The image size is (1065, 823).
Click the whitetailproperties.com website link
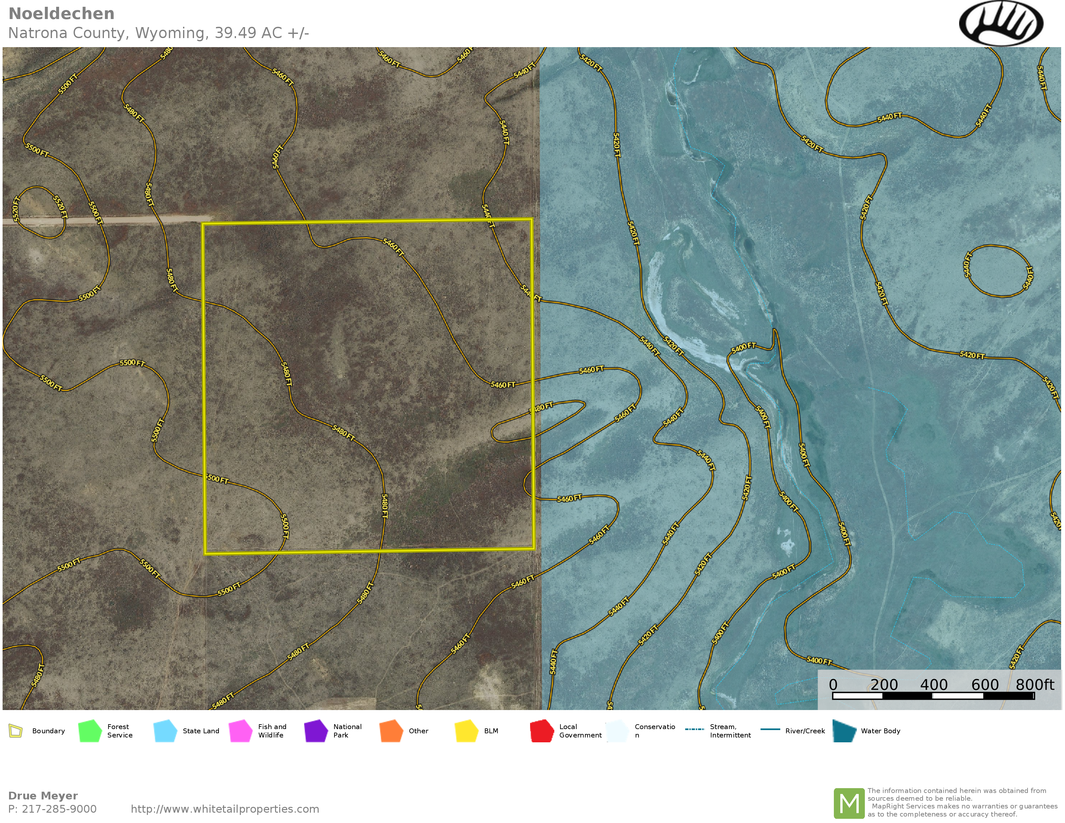point(225,809)
